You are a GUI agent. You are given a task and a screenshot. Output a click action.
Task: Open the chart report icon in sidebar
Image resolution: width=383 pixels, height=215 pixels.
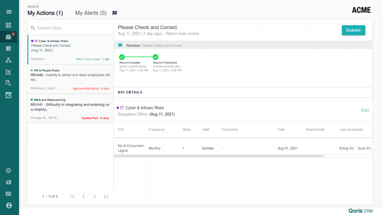click(x=8, y=95)
